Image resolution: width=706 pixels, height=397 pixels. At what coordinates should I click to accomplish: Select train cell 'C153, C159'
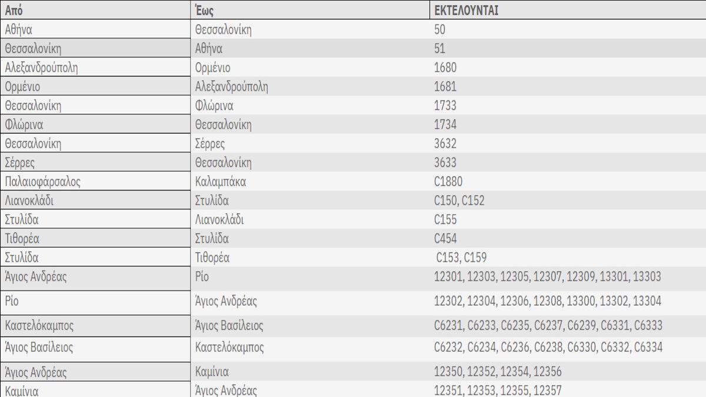click(x=461, y=258)
